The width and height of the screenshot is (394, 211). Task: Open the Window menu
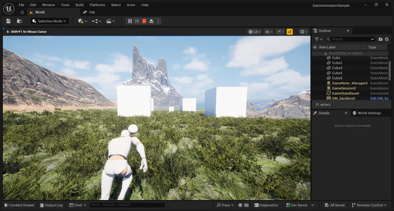[49, 5]
